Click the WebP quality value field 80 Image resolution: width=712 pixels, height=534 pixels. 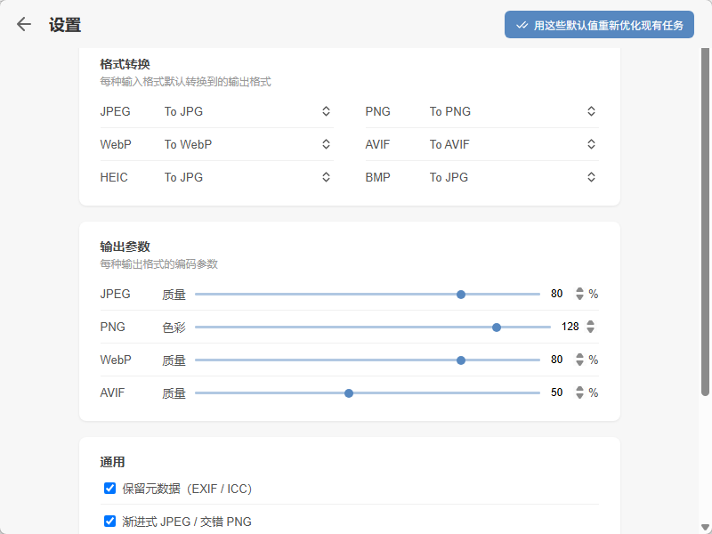[x=557, y=360]
